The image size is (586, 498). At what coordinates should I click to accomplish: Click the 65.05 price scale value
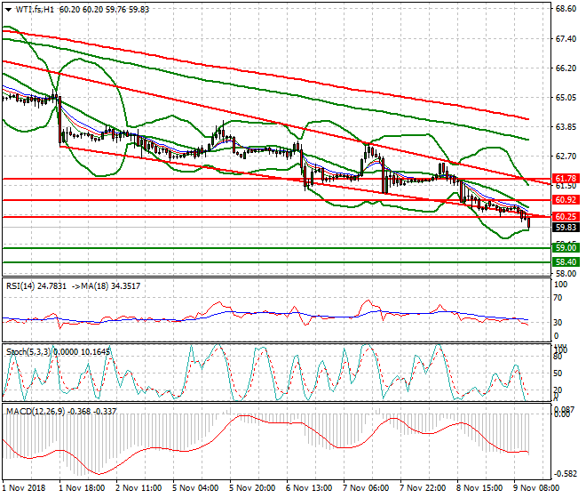click(566, 98)
